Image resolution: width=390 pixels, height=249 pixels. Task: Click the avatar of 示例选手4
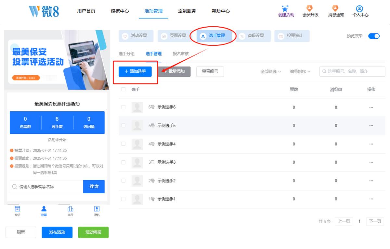tap(137, 144)
